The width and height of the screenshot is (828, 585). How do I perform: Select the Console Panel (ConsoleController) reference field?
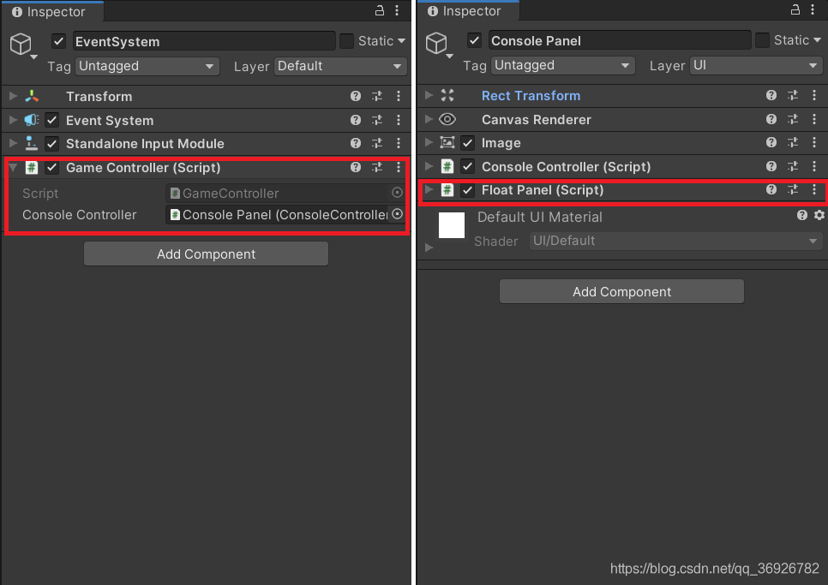pyautogui.click(x=278, y=215)
